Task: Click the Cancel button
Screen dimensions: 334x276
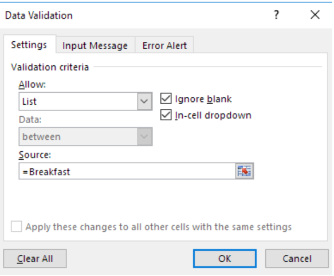Action: (x=297, y=259)
